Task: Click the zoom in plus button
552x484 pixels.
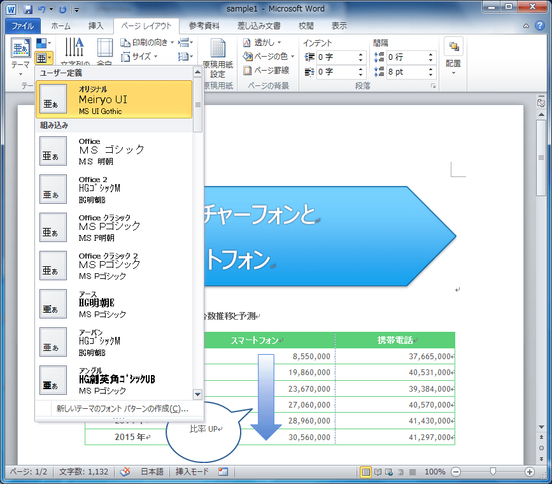Action: pyautogui.click(x=530, y=472)
